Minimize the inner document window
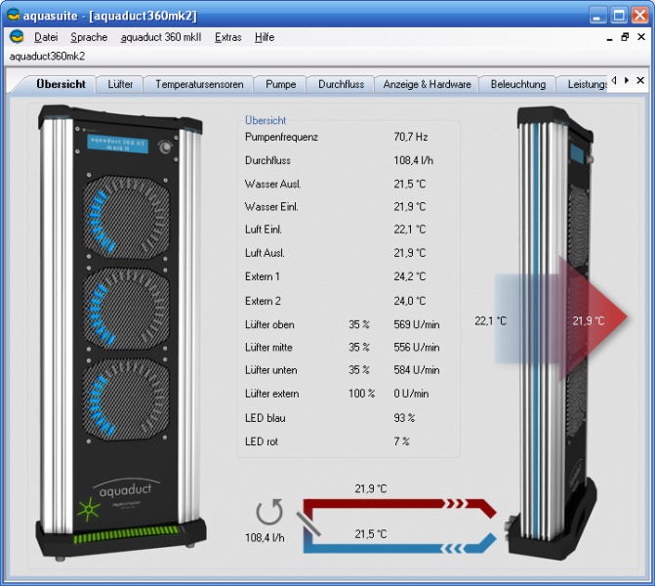Screen dimensions: 655x586 609,37
